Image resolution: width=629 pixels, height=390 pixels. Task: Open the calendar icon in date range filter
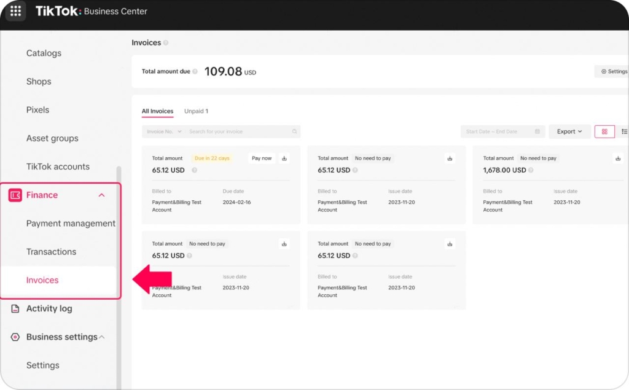[537, 131]
